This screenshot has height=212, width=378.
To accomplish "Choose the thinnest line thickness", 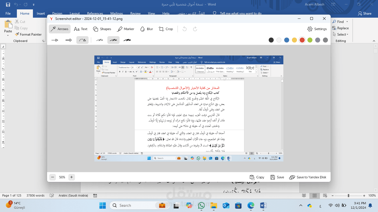I will [x=100, y=40].
